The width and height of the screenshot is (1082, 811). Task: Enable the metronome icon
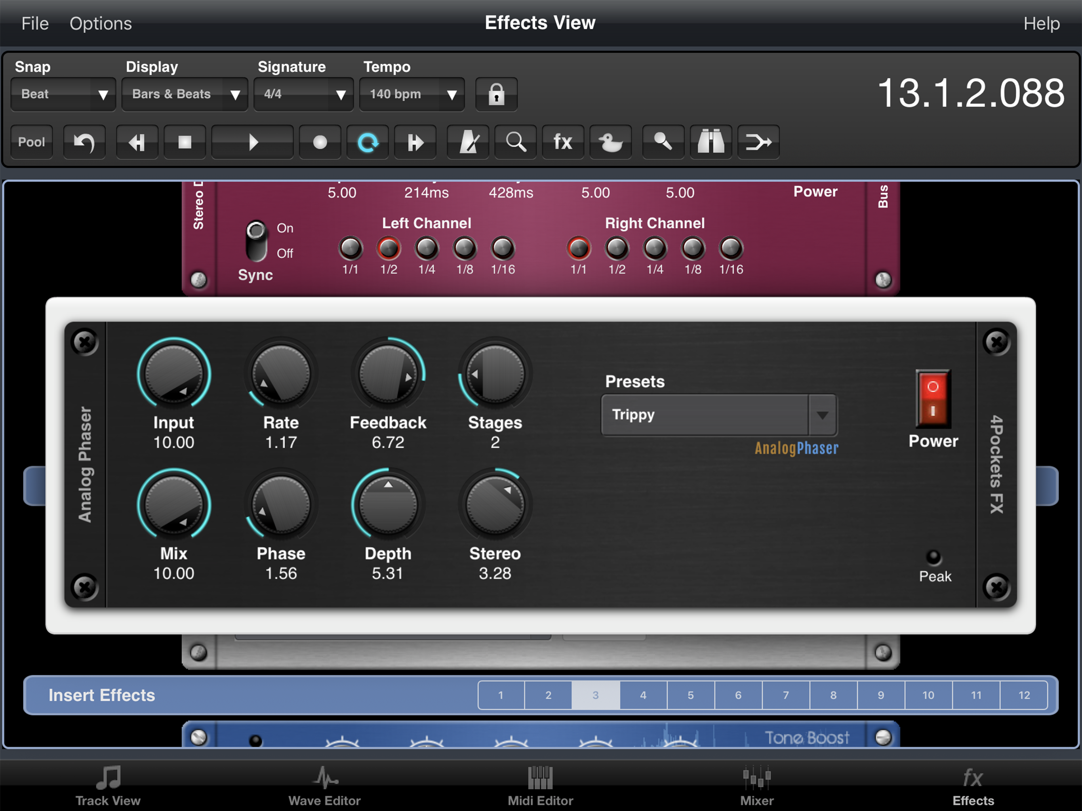tap(468, 142)
